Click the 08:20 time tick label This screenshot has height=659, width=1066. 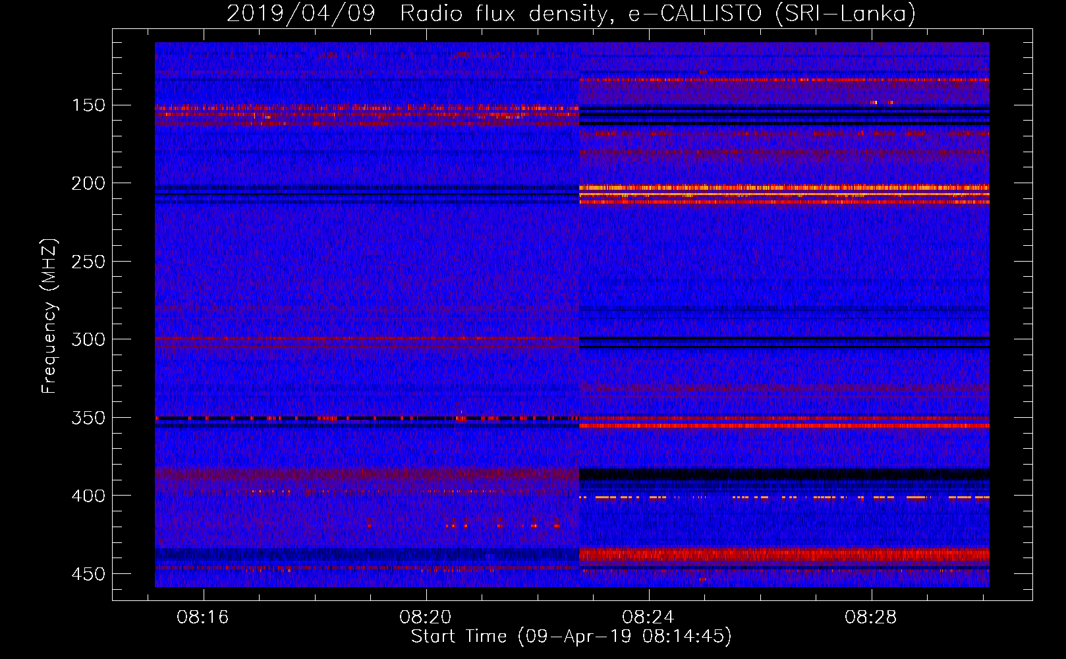426,617
